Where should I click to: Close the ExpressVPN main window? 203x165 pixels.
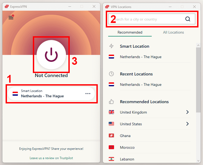coord(94,6)
